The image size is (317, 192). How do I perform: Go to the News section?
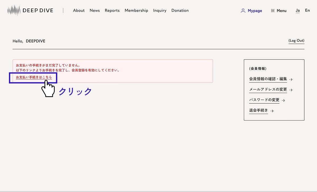(x=95, y=11)
